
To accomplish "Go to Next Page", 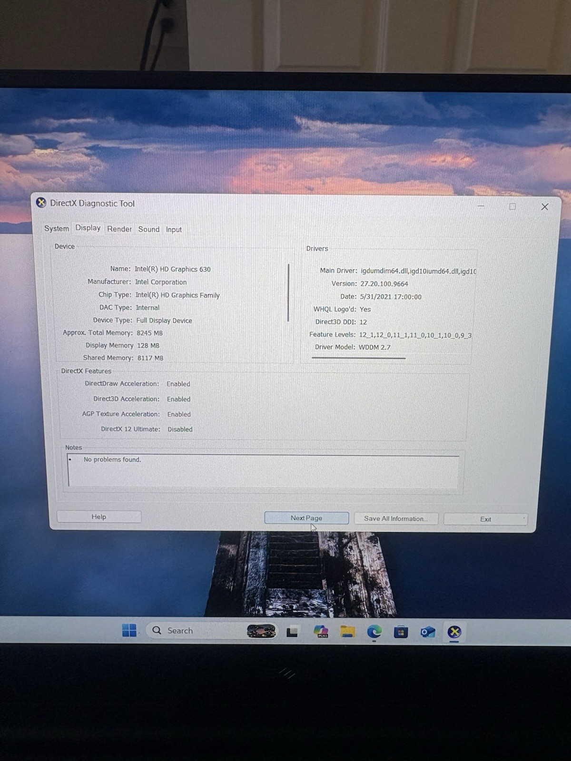I will 306,518.
